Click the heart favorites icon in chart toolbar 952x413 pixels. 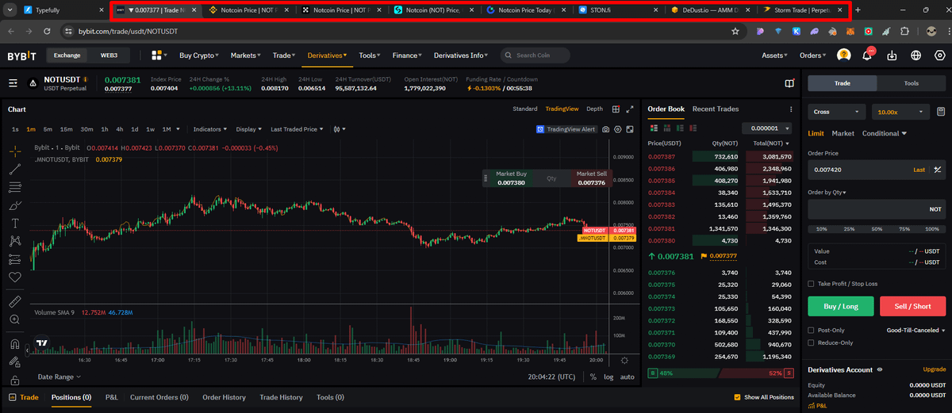click(15, 277)
